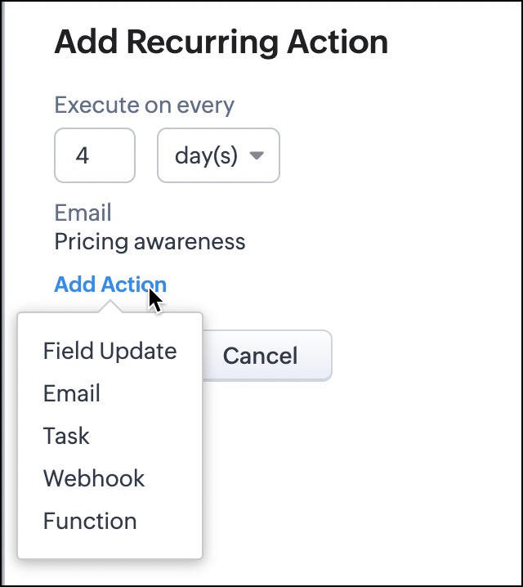
Task: Click the blue Add Action link
Action: (110, 285)
